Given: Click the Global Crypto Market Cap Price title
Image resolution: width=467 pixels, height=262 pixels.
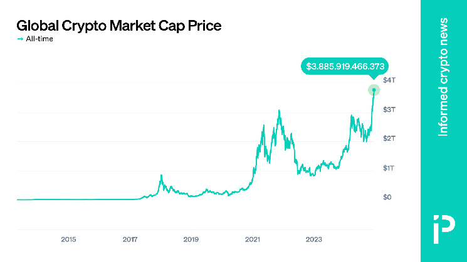Looking at the screenshot, I should click(119, 26).
